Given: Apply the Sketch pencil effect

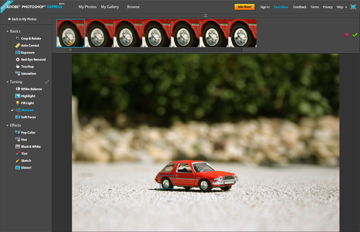Looking at the screenshot, I should point(18,161).
